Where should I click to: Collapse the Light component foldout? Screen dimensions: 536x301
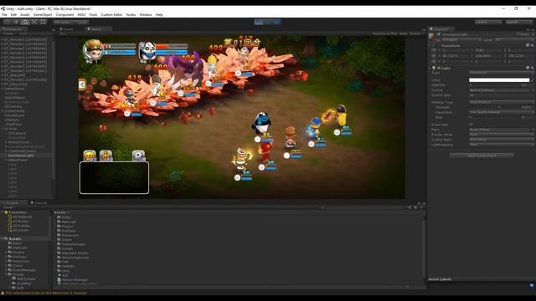click(430, 68)
